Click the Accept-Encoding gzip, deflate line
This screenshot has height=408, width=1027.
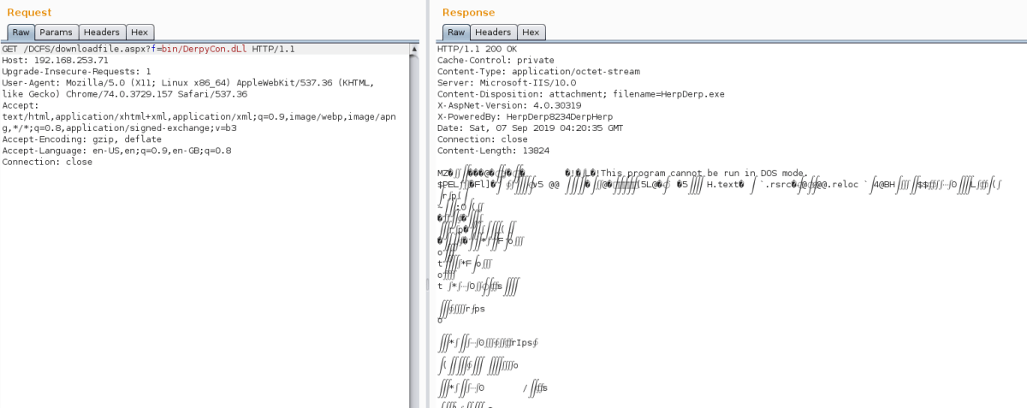point(82,139)
